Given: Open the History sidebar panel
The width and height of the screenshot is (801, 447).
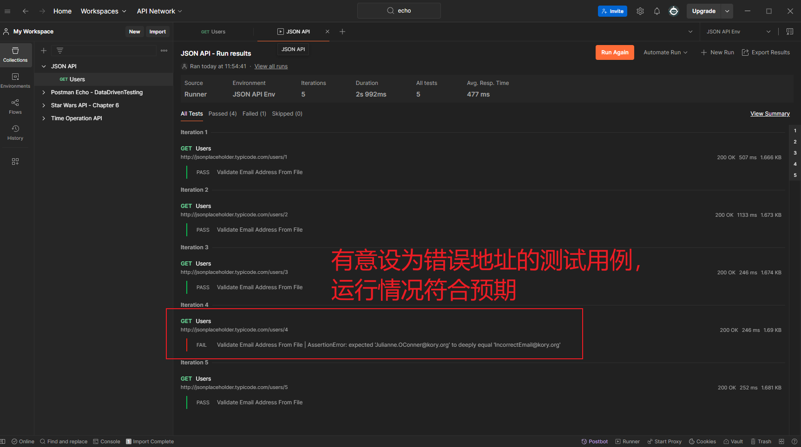Looking at the screenshot, I should pyautogui.click(x=15, y=133).
